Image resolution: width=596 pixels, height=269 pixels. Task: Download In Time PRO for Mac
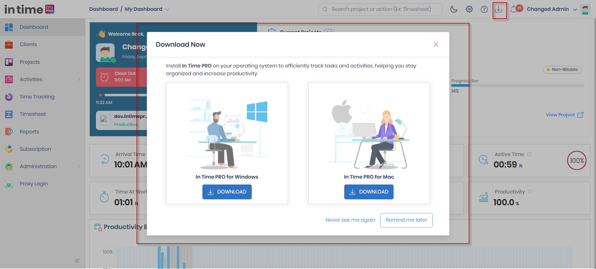pos(369,192)
